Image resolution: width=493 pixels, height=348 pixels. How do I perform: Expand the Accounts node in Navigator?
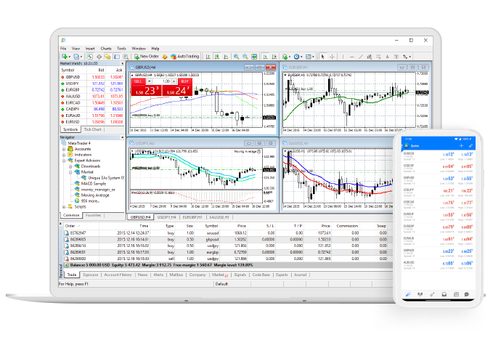coord(64,149)
